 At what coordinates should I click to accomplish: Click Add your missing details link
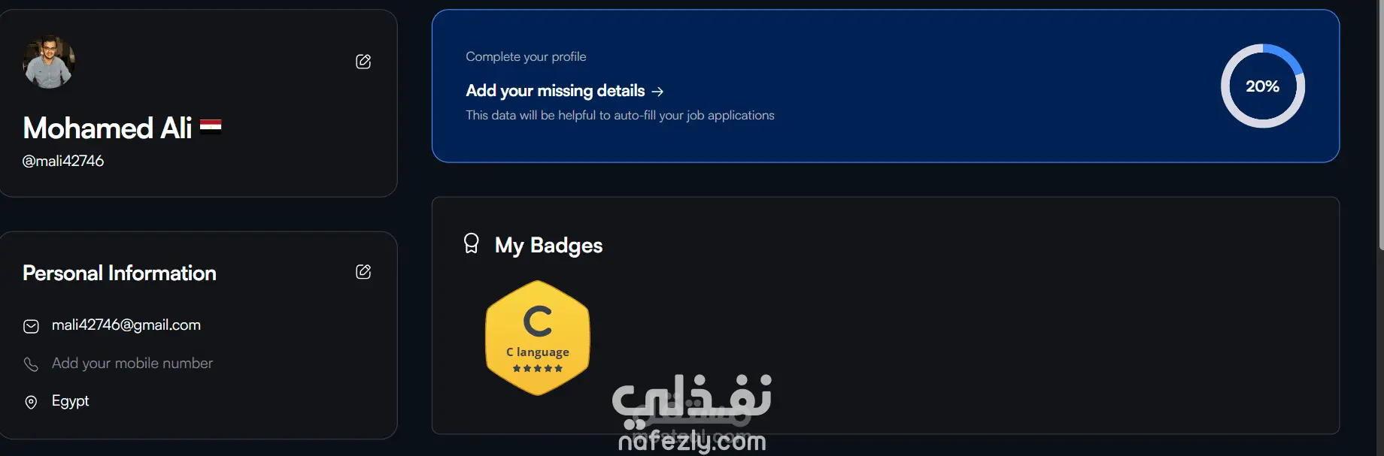pyautogui.click(x=555, y=91)
